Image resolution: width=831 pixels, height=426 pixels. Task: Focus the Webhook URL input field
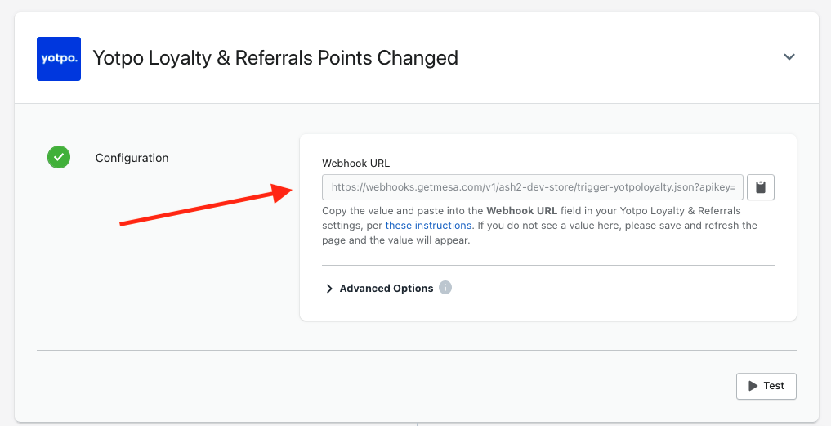click(533, 187)
